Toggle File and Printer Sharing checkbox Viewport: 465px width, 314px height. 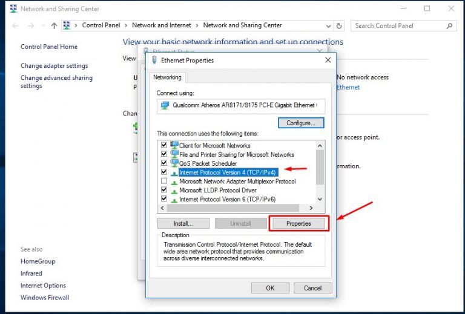pos(164,154)
